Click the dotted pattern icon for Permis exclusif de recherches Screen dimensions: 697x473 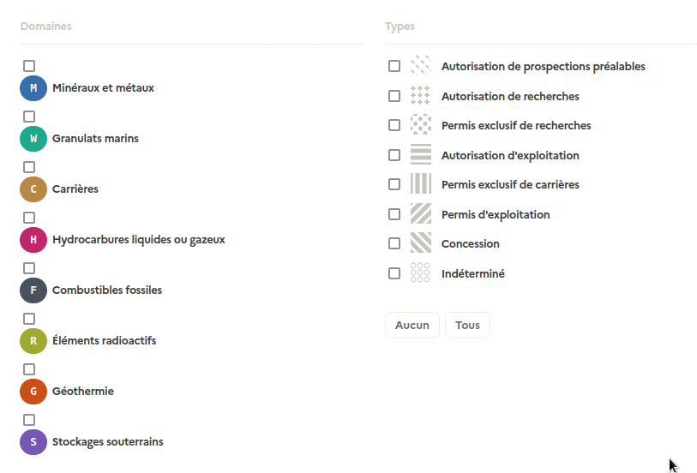tap(420, 125)
